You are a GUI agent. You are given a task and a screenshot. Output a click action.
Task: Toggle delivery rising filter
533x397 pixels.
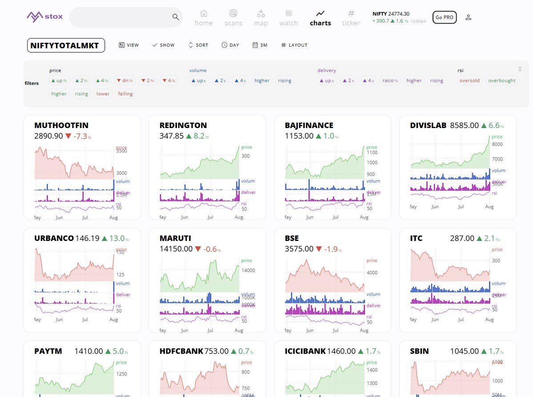click(437, 80)
